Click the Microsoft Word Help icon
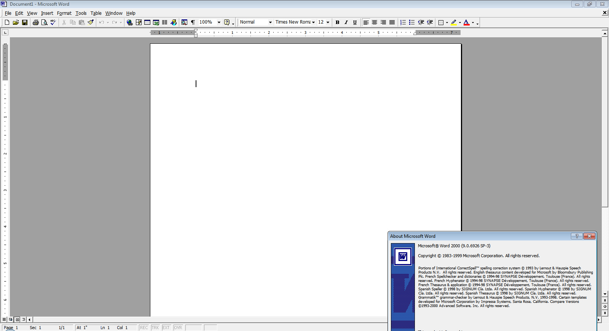Image resolution: width=609 pixels, height=331 pixels. [227, 22]
